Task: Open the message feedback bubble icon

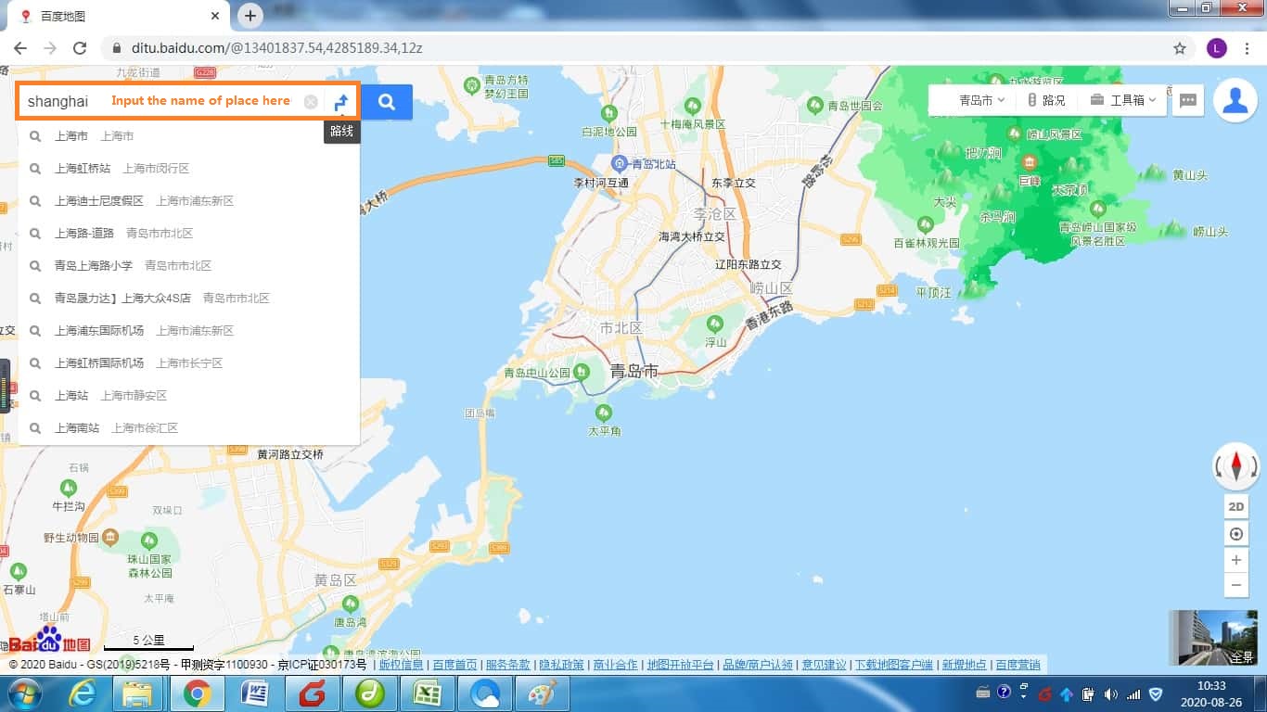Action: (x=1188, y=100)
